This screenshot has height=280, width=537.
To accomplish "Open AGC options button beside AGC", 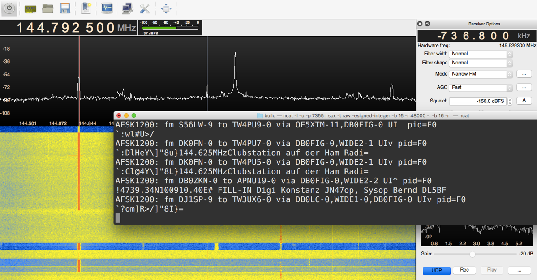I will click(524, 88).
